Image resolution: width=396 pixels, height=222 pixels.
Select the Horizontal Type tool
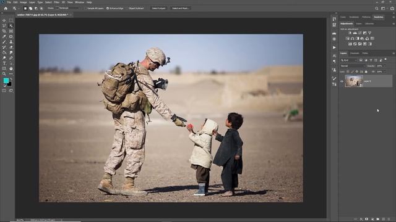point(4,63)
